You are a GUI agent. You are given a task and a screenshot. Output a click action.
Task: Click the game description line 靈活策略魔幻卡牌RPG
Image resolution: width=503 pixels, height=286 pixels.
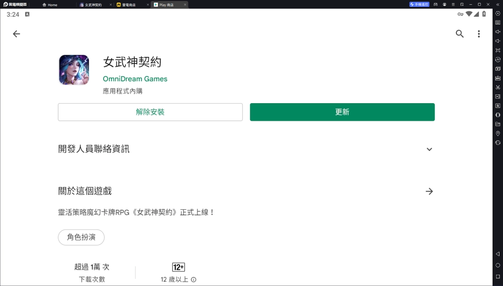click(x=136, y=212)
